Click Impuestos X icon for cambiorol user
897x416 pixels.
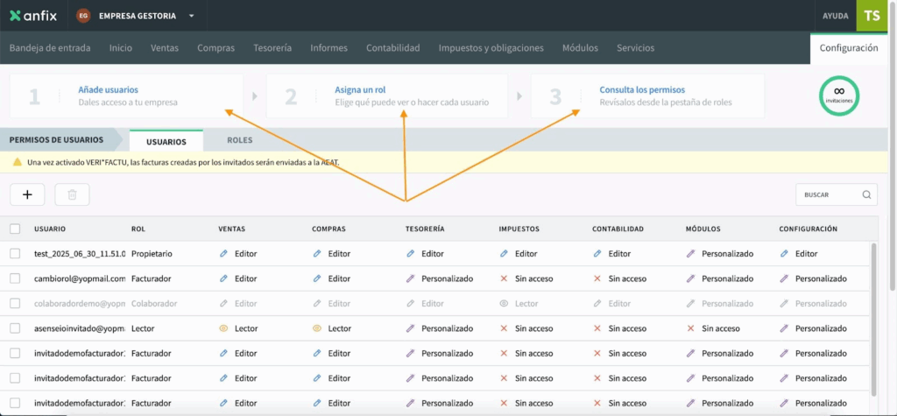coord(504,279)
